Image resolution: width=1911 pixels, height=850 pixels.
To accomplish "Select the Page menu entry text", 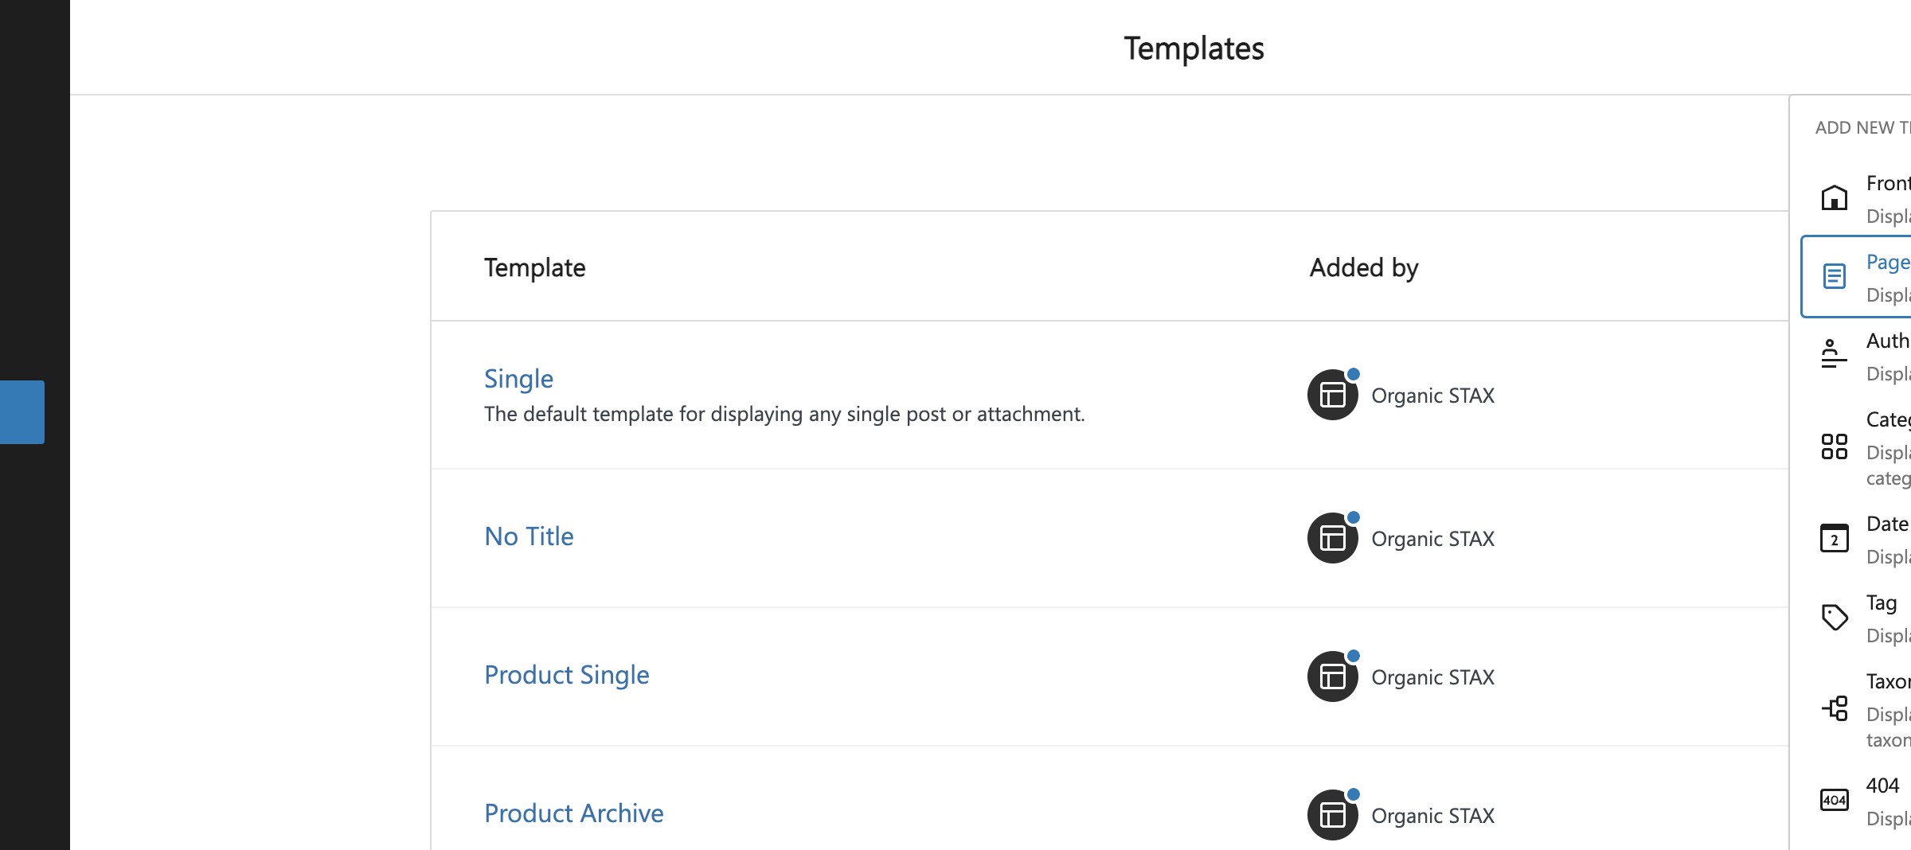I will pos(1888,262).
